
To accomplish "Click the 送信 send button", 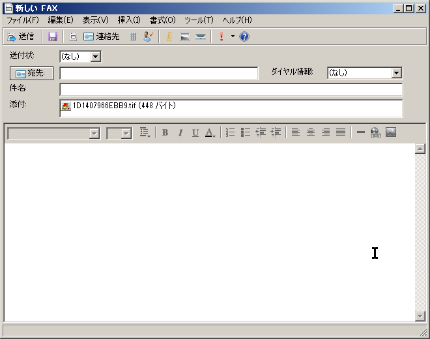I will tap(21, 37).
